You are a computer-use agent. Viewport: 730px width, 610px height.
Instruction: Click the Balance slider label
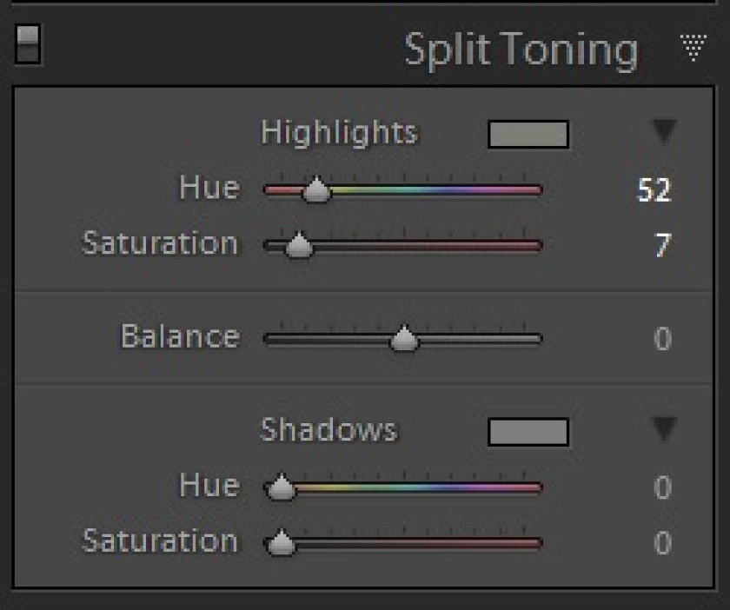click(179, 336)
